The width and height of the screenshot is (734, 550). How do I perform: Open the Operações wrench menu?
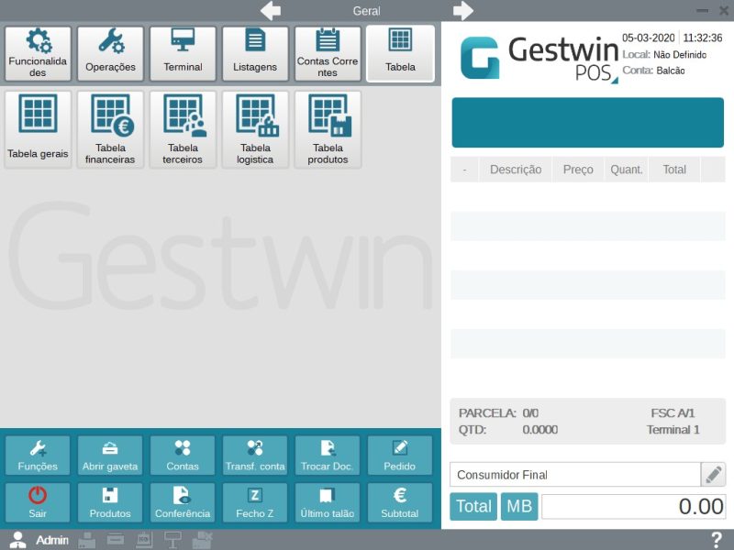(110, 54)
